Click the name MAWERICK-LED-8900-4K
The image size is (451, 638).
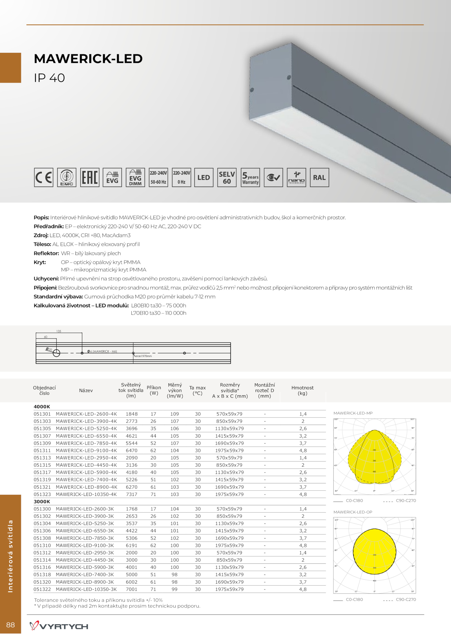[86, 487]
